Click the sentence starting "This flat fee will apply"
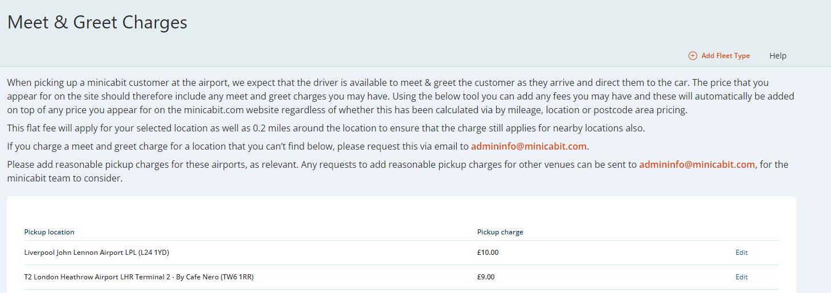831x293 pixels. click(x=326, y=128)
